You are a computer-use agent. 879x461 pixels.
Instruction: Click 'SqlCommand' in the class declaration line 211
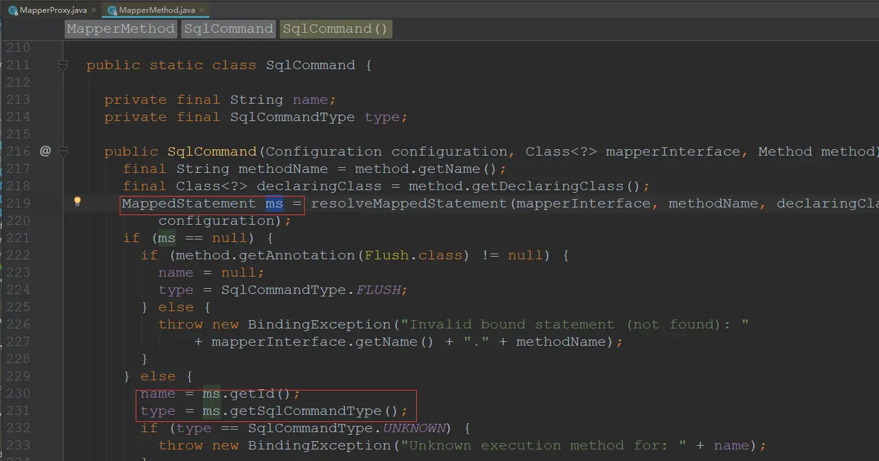point(310,65)
